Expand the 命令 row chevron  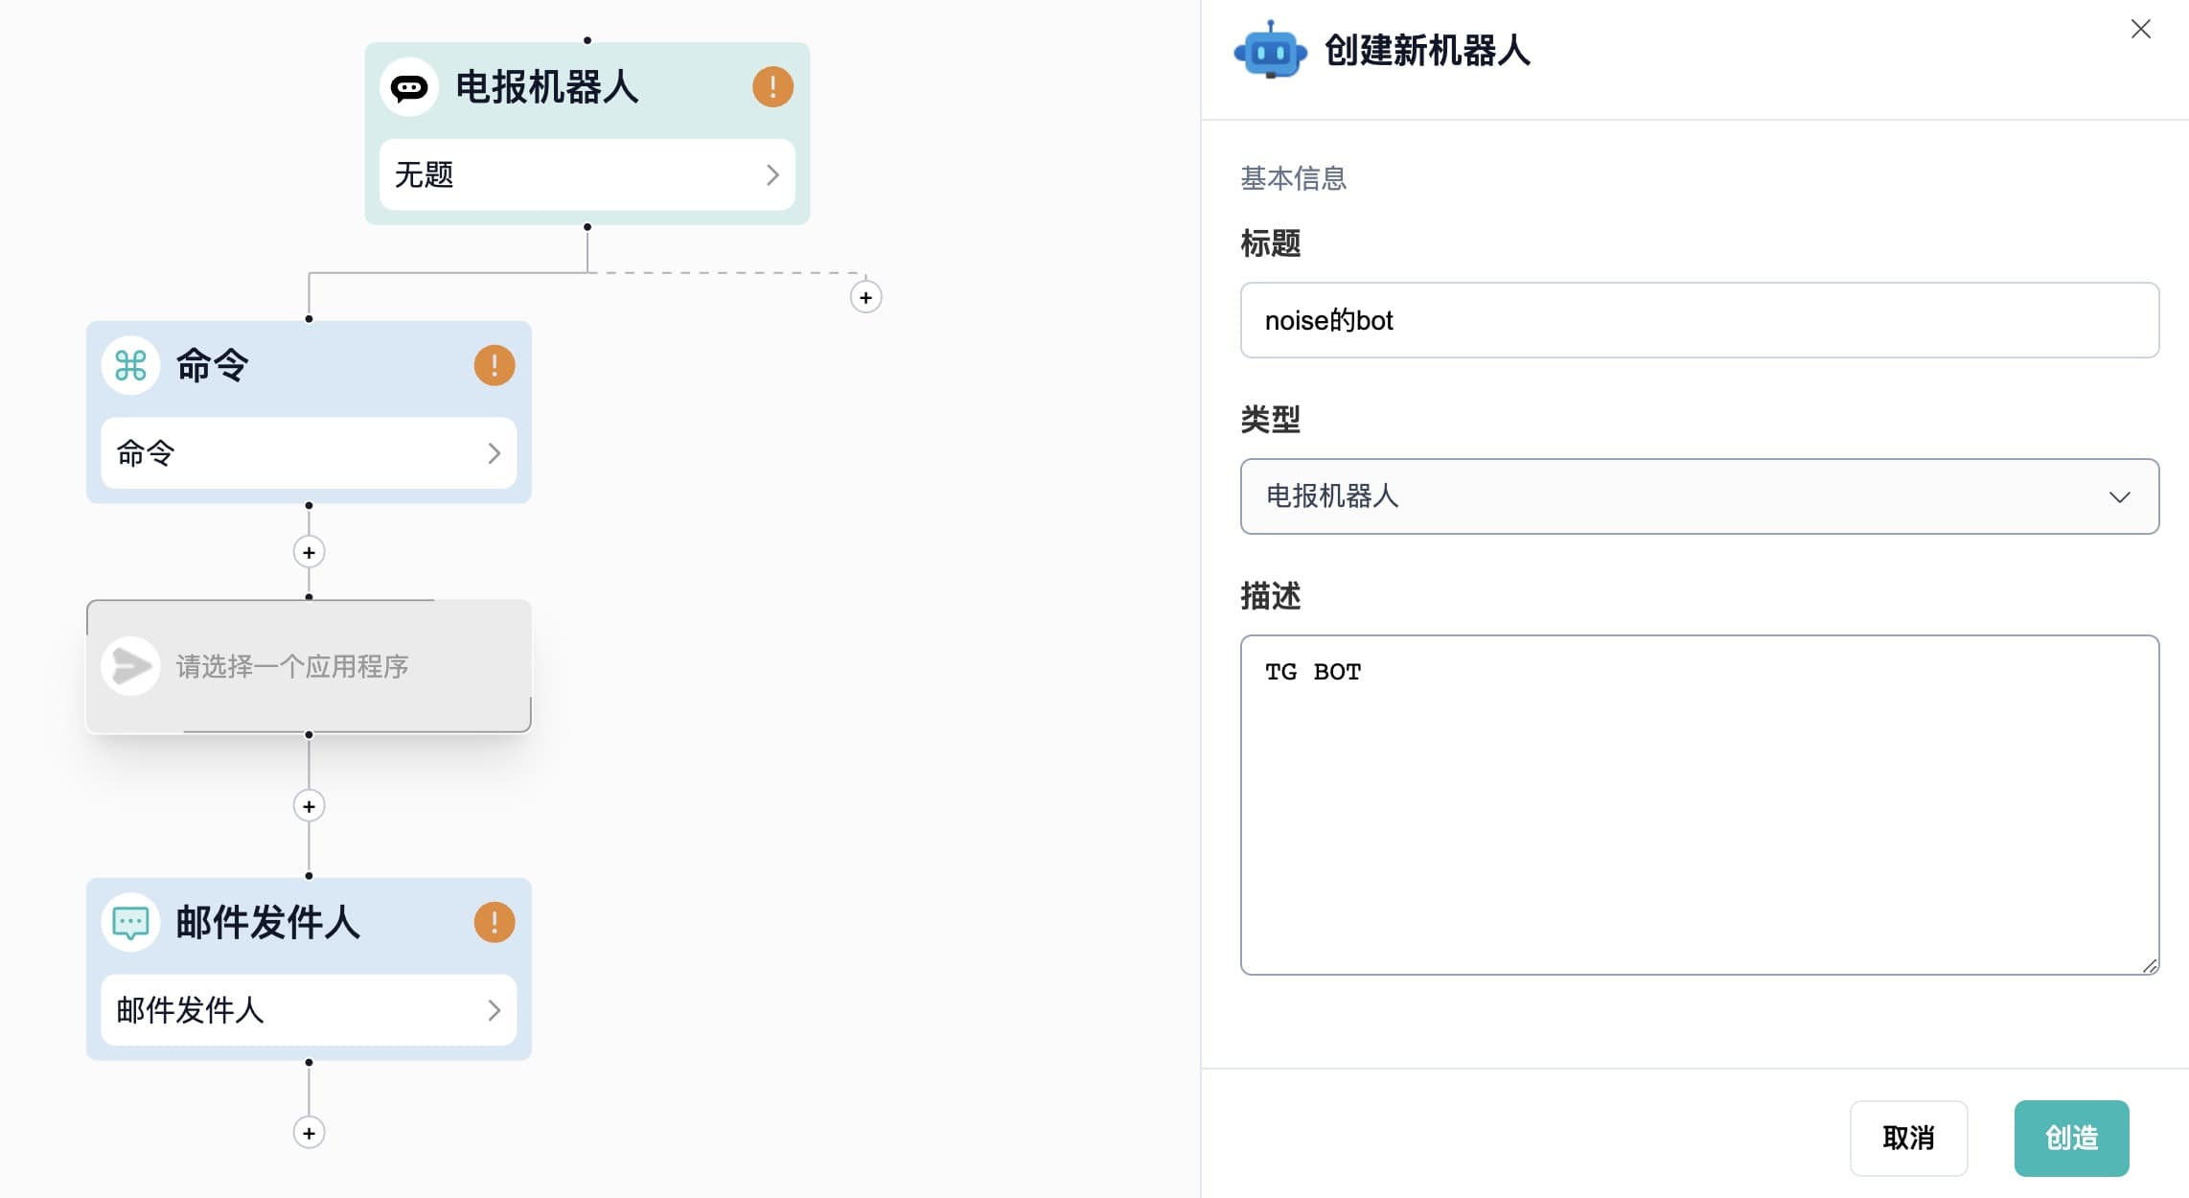(494, 453)
